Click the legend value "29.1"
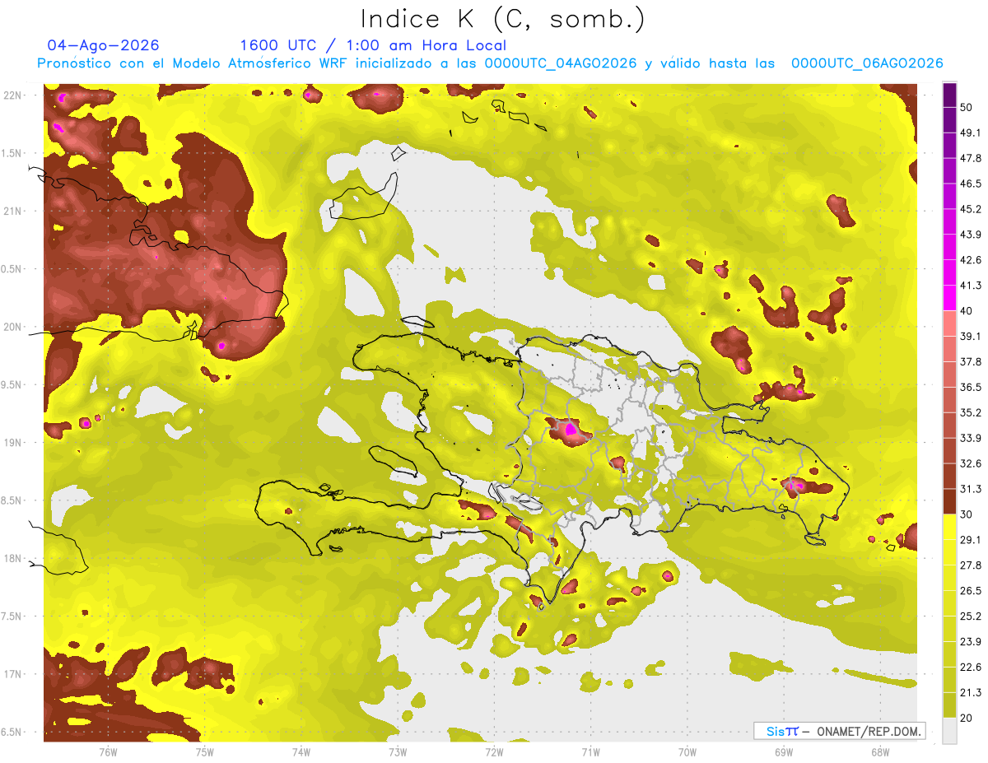Viewport: 988px width, 763px height. coord(970,540)
